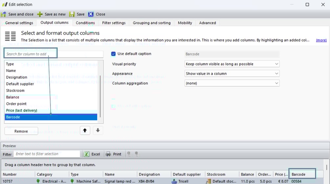The image size is (330, 184).
Task: Open the Visual priority dropdown
Action: [x=232, y=64]
